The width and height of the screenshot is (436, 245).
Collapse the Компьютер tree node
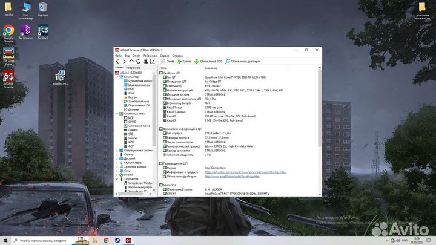[x=117, y=77]
